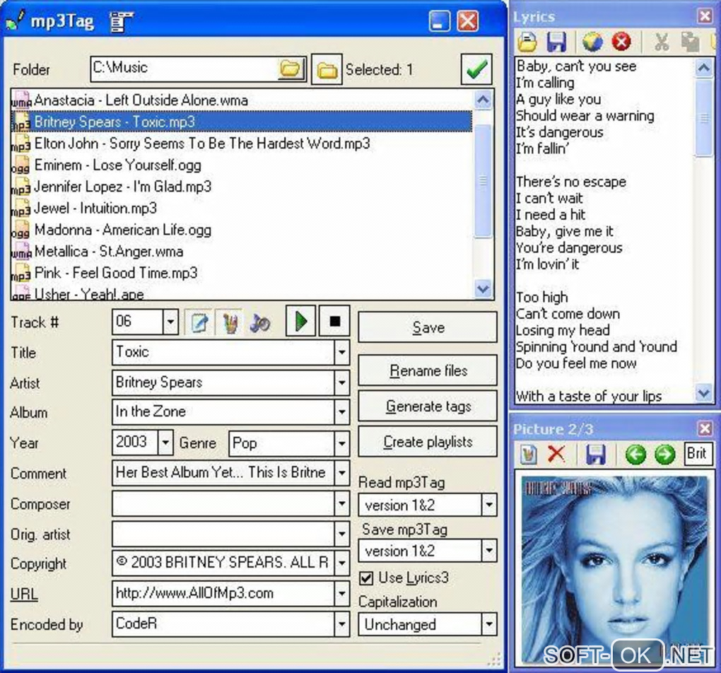Image resolution: width=721 pixels, height=673 pixels.
Task: Click the Lyrics scrollbar down arrow
Action: tap(703, 393)
